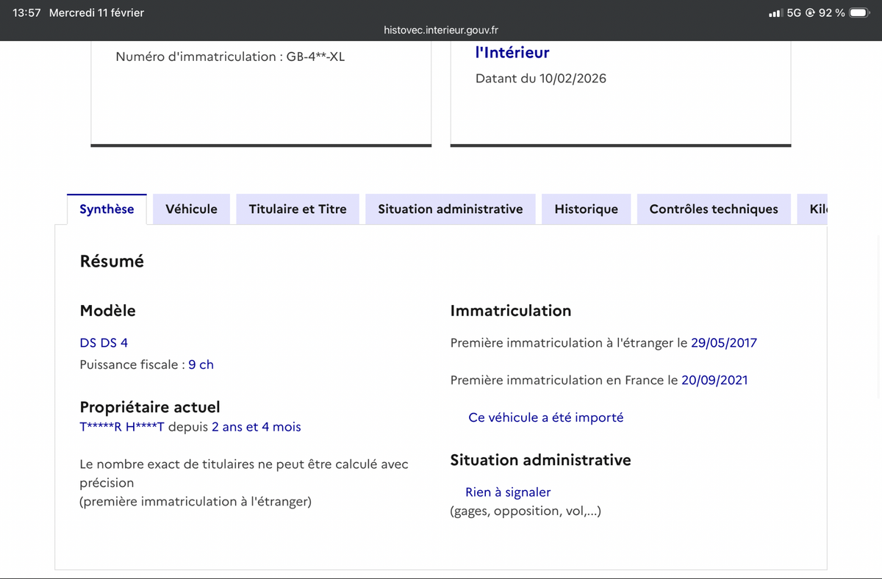Tap the rotation lock status icon
The width and height of the screenshot is (882, 579).
click(x=810, y=12)
